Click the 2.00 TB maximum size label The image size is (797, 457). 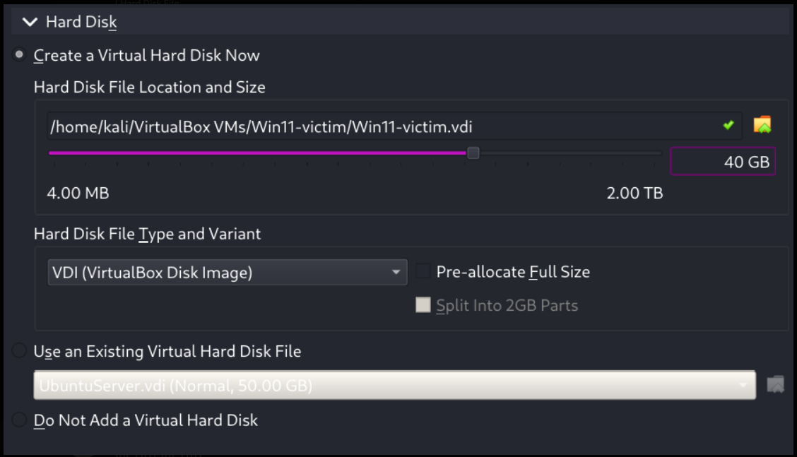(634, 193)
